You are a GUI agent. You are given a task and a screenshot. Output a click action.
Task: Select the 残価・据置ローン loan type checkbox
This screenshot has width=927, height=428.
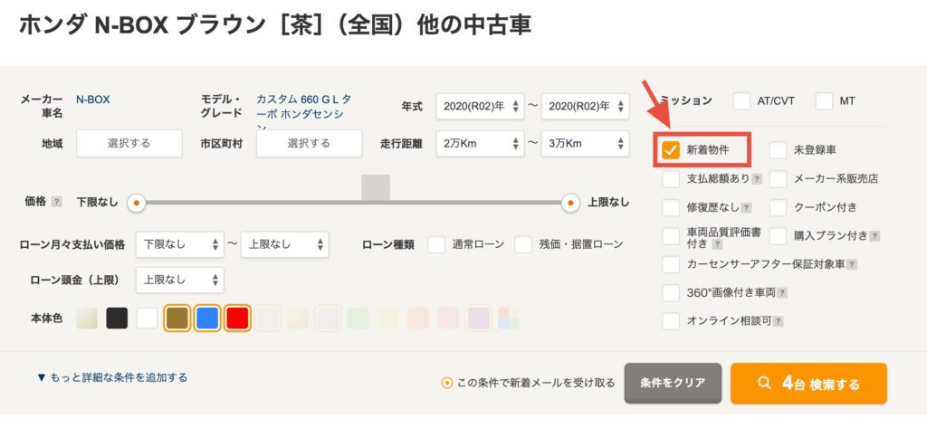pos(523,244)
